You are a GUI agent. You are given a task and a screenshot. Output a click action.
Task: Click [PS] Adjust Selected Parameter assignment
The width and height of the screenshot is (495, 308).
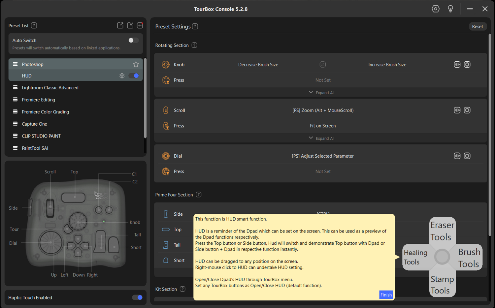(x=323, y=156)
